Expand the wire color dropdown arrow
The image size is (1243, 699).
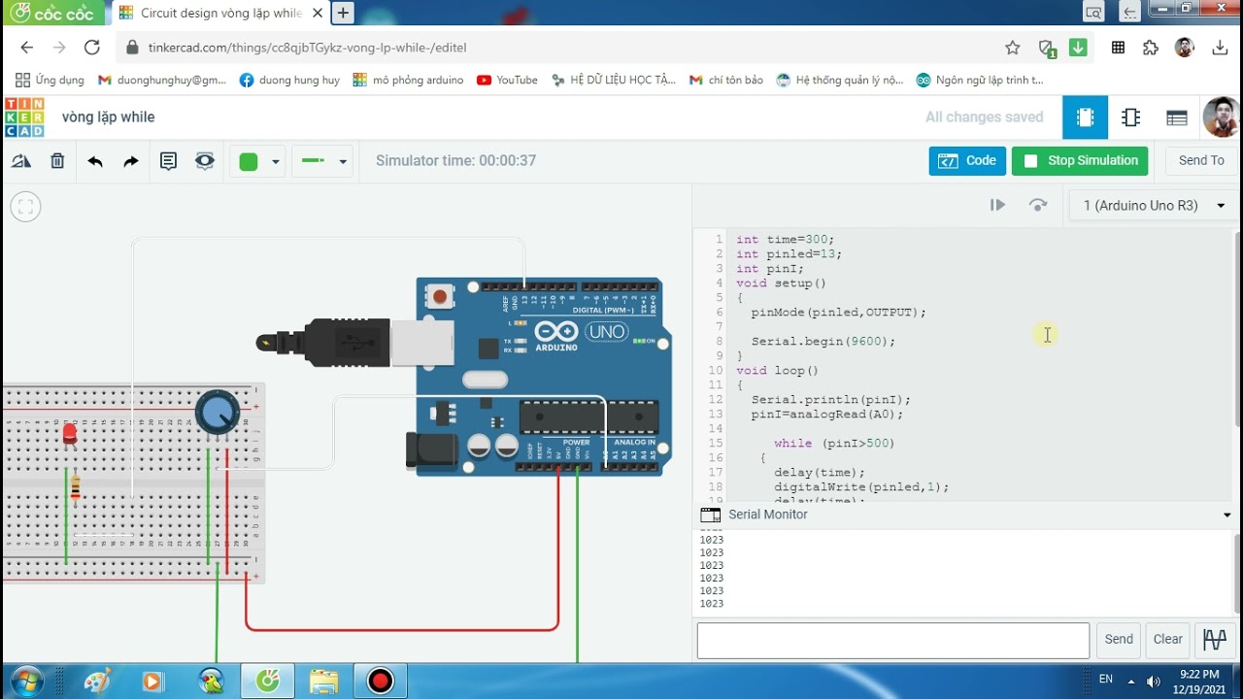[x=276, y=162]
